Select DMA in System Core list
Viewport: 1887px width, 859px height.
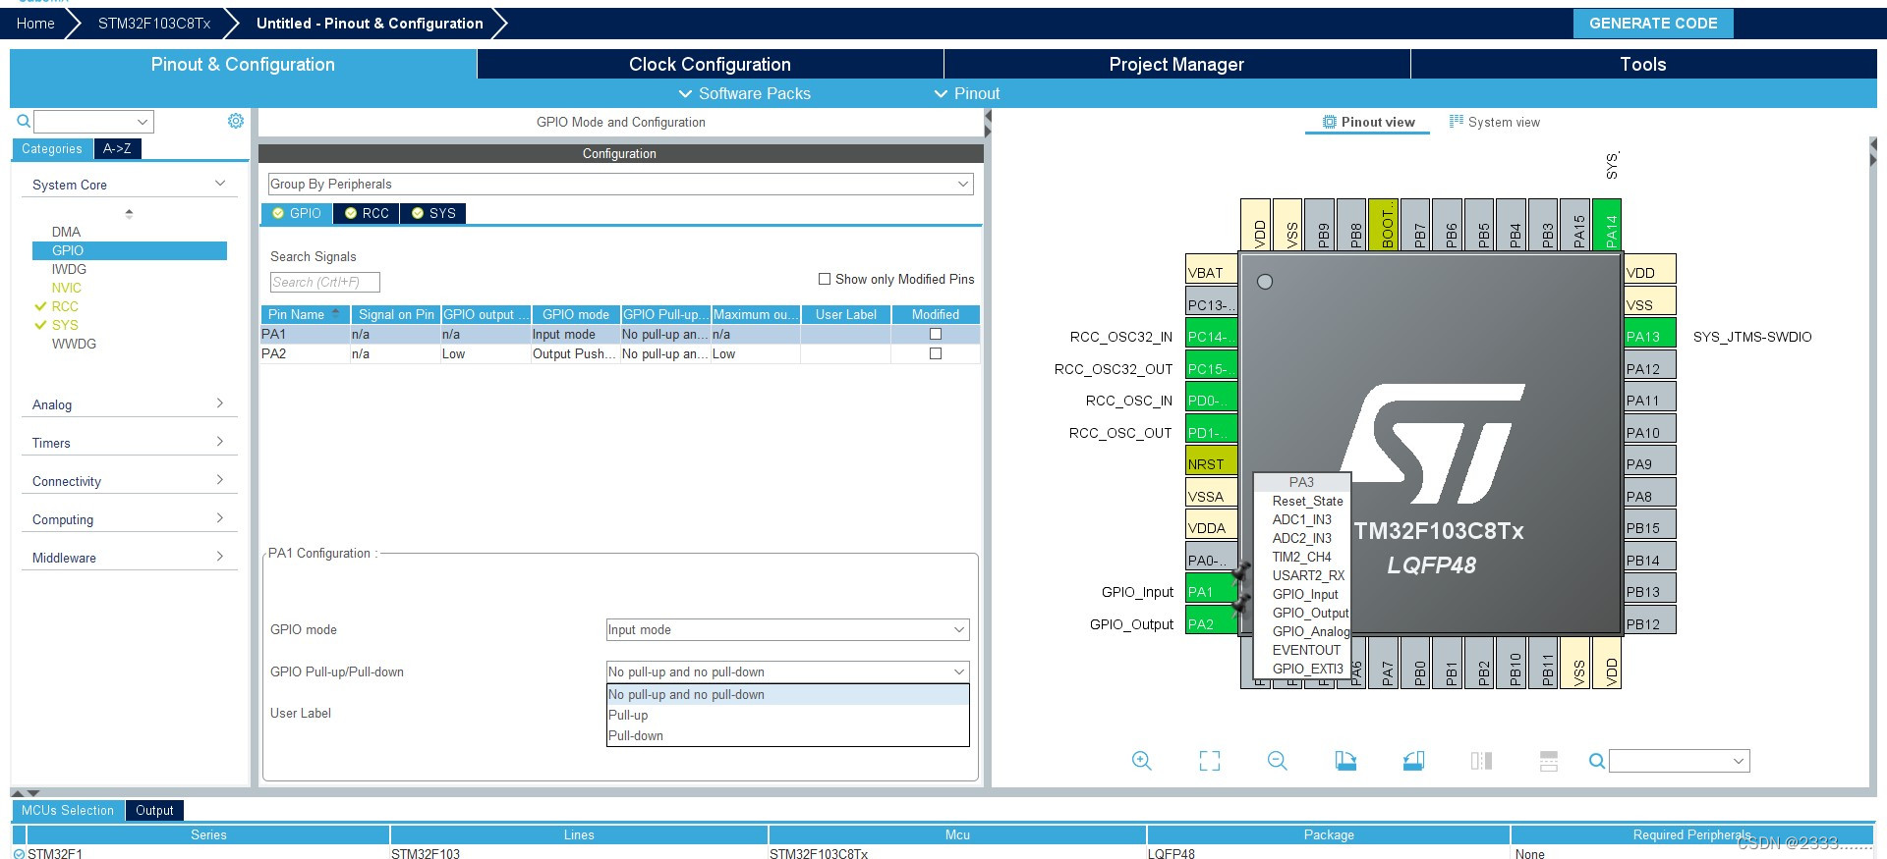coord(66,232)
